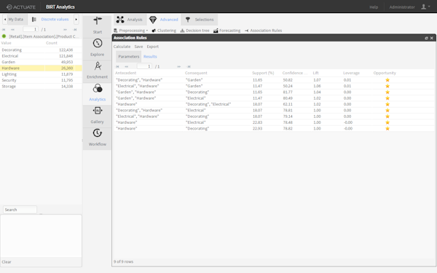Sort by the Antecedent column header
Image resolution: width=437 pixels, height=273 pixels.
click(x=126, y=73)
